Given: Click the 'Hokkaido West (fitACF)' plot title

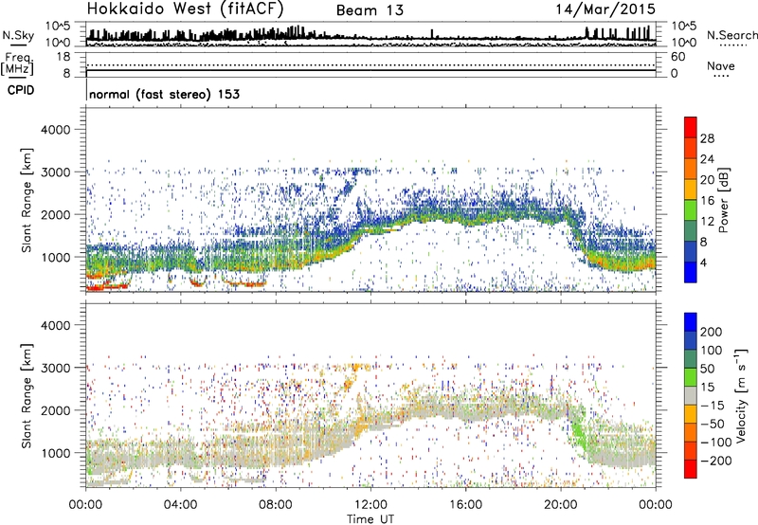Looking at the screenshot, I should click(x=185, y=9).
